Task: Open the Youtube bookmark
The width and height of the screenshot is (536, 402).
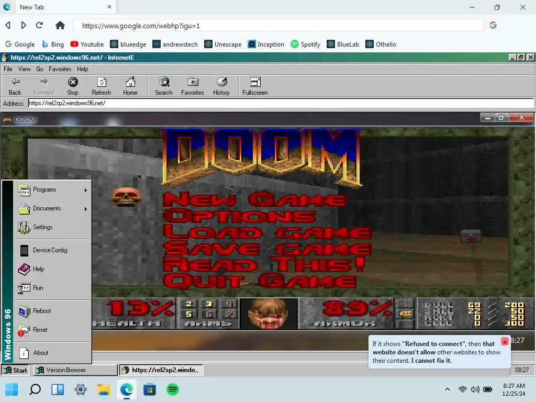Action: pos(87,44)
